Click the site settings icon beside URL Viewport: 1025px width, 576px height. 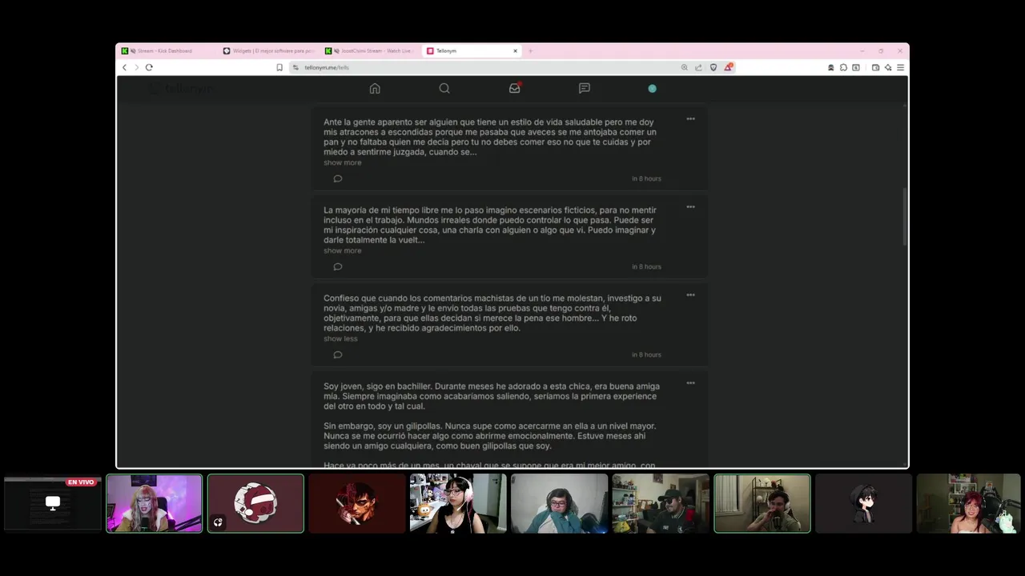pos(295,67)
